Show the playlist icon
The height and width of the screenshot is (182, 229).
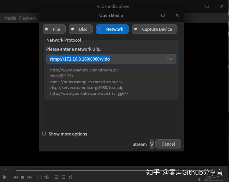point(56,177)
